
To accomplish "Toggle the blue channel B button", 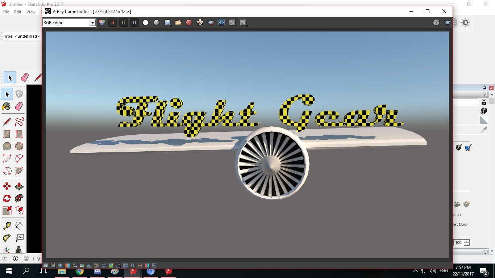I will click(134, 22).
